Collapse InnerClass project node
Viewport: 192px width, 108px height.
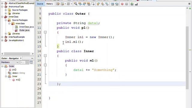(2, 17)
